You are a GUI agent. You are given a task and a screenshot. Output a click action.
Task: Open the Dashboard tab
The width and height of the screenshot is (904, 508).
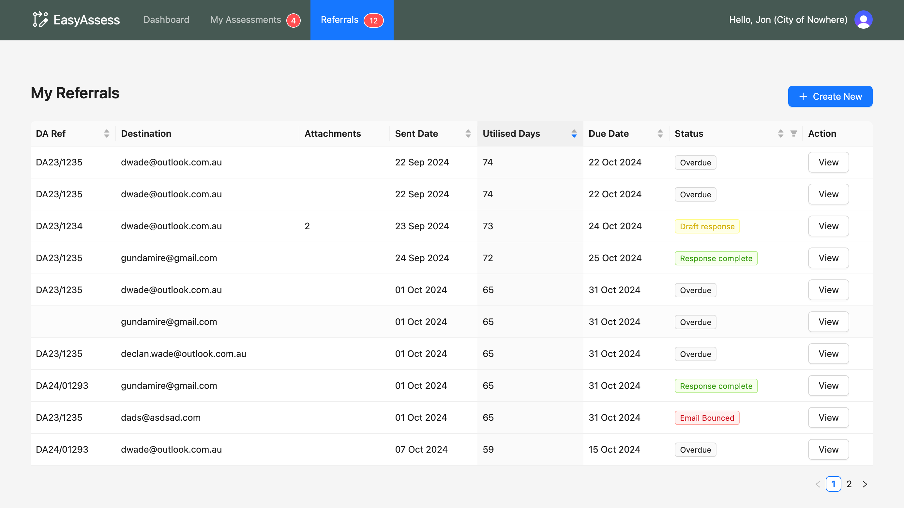tap(166, 20)
